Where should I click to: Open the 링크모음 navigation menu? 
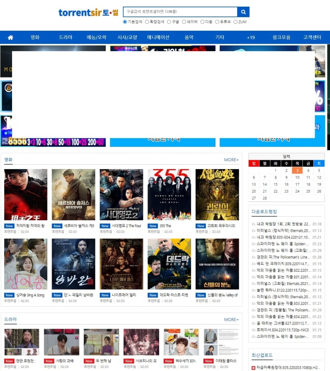coord(281,37)
